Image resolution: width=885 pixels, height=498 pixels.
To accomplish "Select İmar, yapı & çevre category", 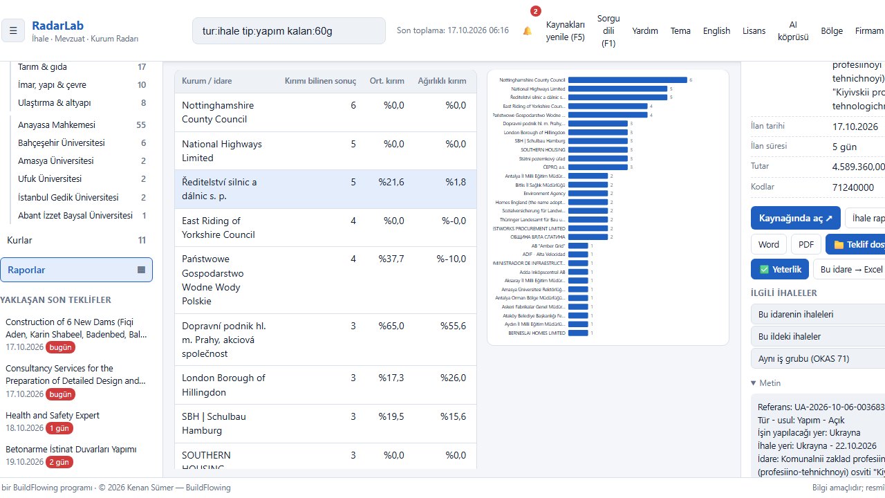I will click(x=82, y=85).
